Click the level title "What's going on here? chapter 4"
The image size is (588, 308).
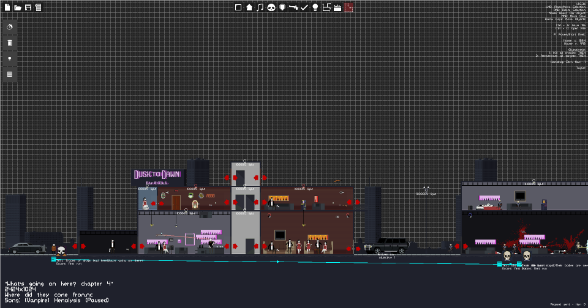[x=59, y=284]
